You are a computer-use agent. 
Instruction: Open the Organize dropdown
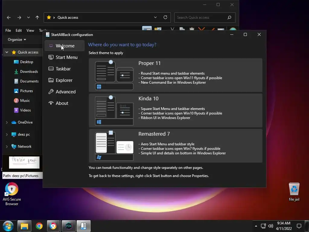point(17,40)
